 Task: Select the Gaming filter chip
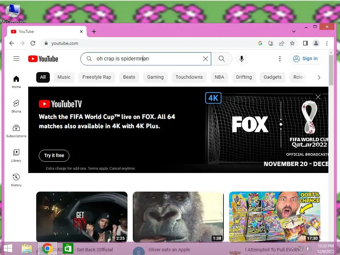[155, 77]
